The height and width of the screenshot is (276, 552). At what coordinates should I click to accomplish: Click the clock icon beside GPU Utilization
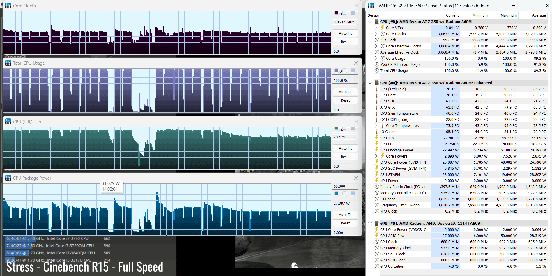377,266
